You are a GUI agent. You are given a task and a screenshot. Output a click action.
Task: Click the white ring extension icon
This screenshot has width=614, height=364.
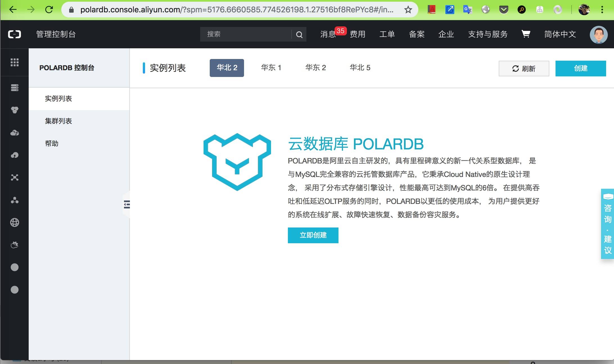click(x=557, y=10)
